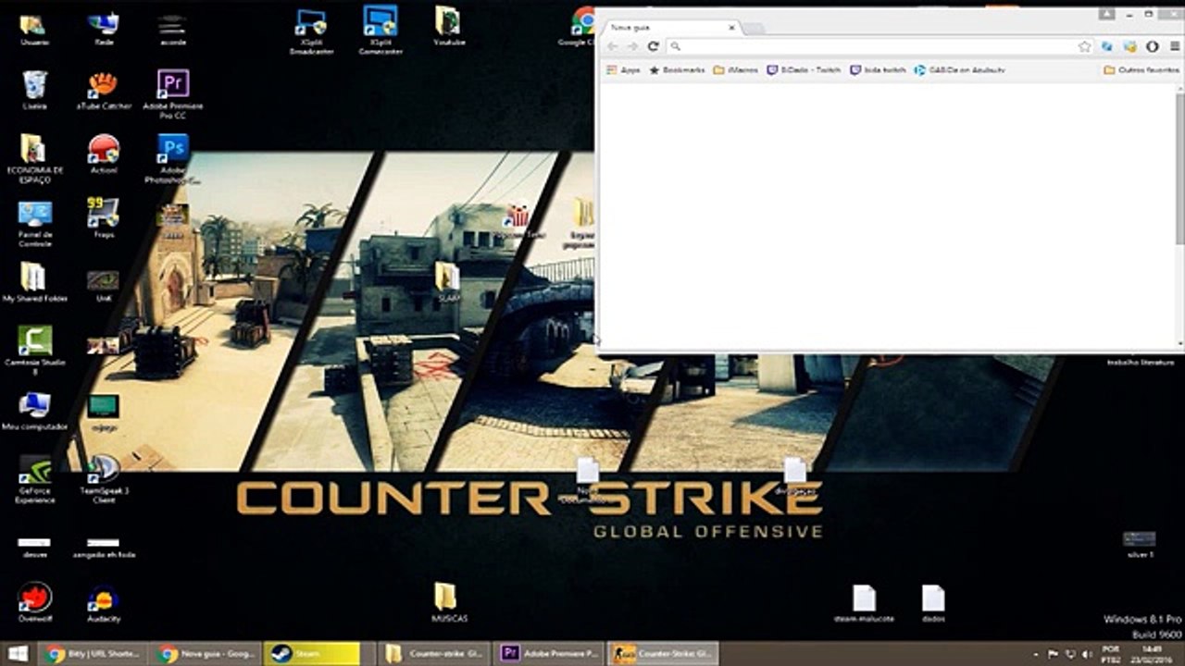The image size is (1185, 666).
Task: Open the Meu computador icon
Action: [x=34, y=412]
